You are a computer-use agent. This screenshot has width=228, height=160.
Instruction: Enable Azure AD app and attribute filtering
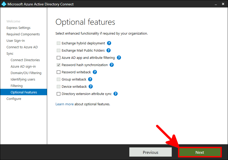click(58, 58)
